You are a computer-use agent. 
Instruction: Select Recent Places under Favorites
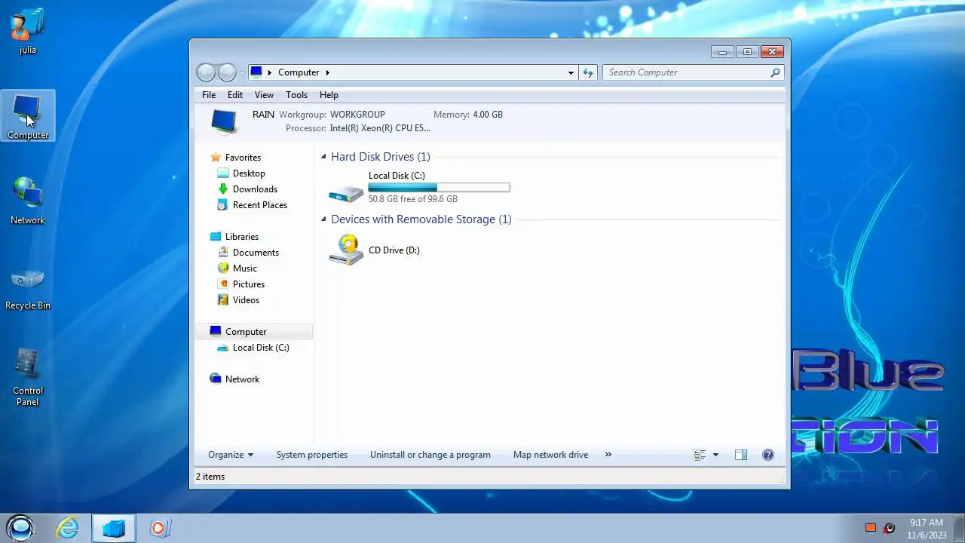pyautogui.click(x=260, y=205)
